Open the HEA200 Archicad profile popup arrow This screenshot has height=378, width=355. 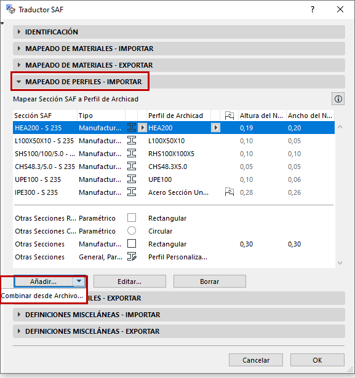(215, 127)
